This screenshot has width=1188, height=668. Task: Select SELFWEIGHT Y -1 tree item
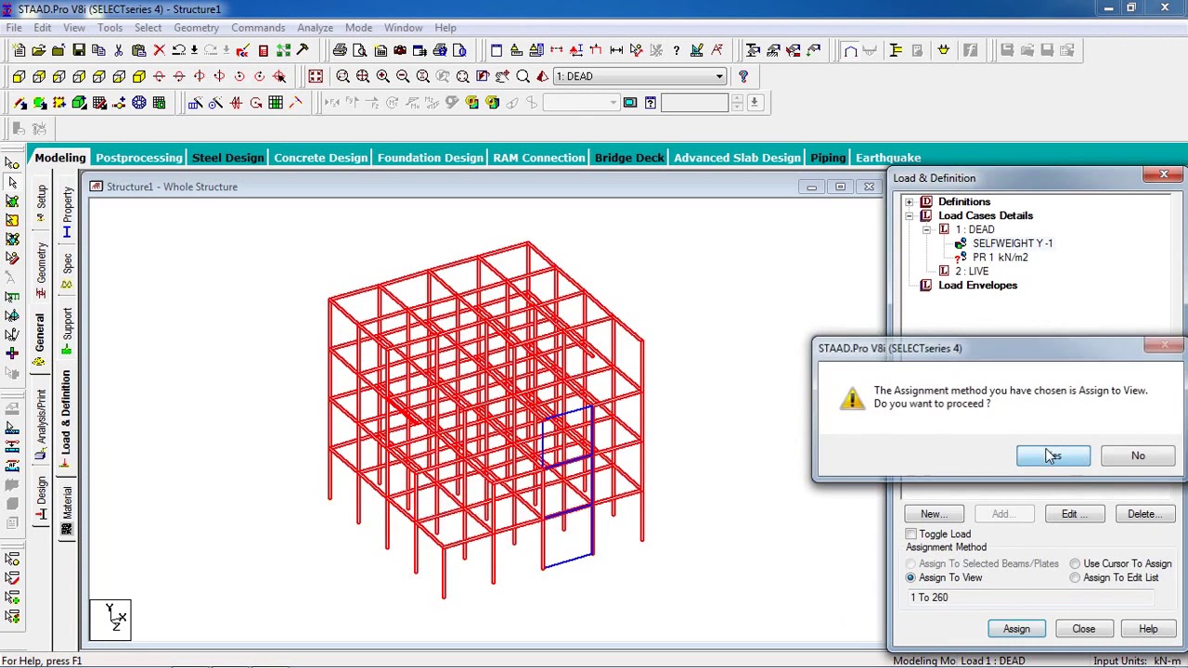pyautogui.click(x=1012, y=243)
